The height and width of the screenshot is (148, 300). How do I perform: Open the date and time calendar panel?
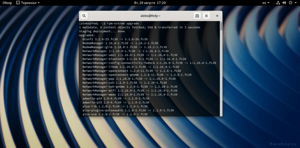pos(150,3)
